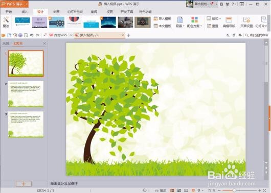The width and height of the screenshot is (271, 193).
Task: Click the search magnifier for finding commands
Action: click(x=247, y=35)
